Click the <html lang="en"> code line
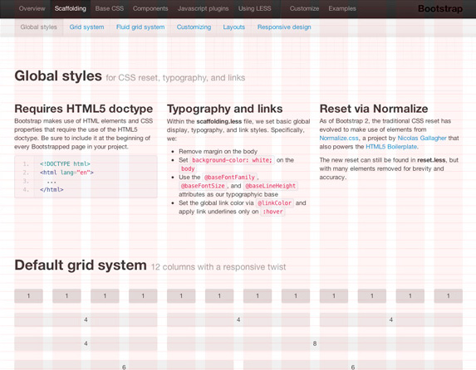Screen dimensions: 476x370 [66, 173]
